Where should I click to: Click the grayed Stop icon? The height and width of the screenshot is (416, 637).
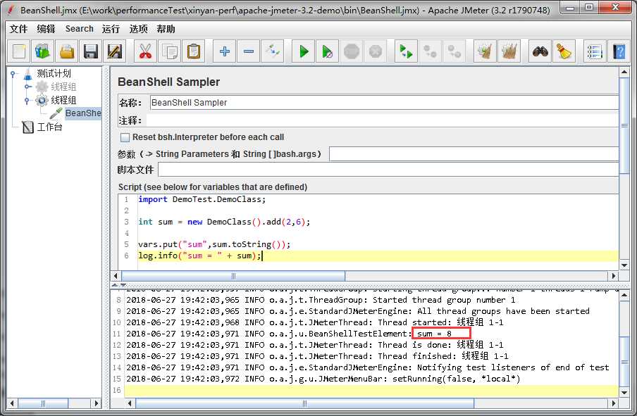click(x=352, y=51)
